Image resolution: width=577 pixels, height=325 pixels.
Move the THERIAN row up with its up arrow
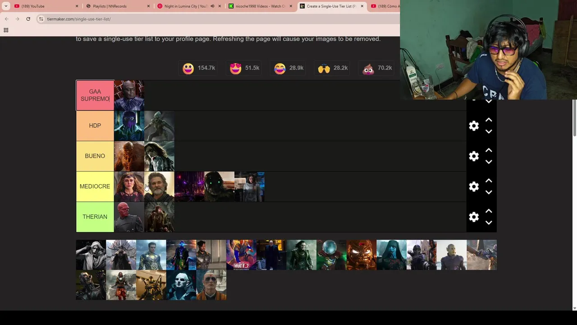[489, 211]
